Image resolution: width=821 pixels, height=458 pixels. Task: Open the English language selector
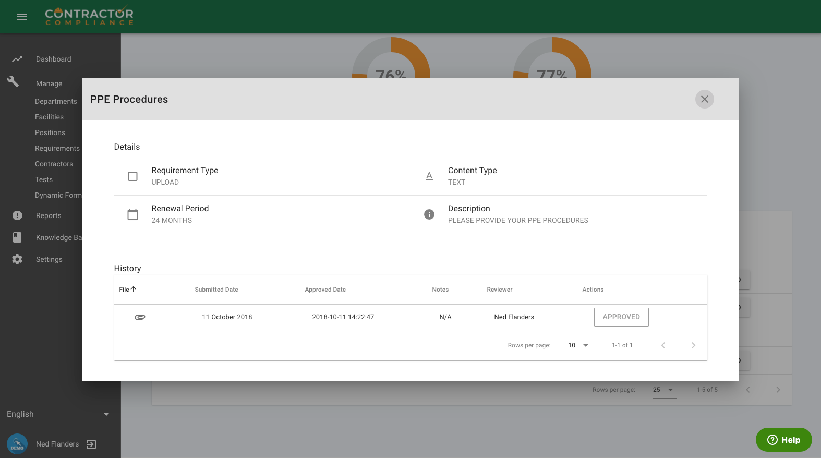coord(59,414)
